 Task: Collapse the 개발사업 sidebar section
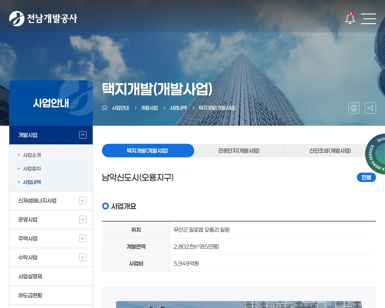coord(83,135)
